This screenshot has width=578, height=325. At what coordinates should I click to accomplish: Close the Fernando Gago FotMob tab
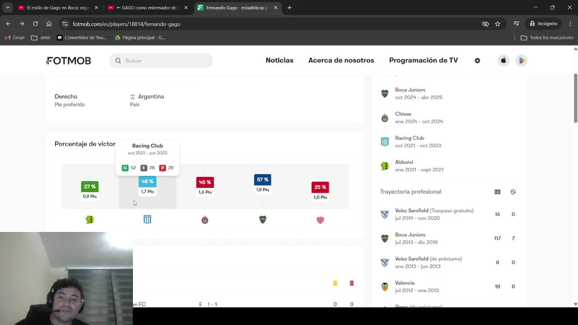point(275,8)
